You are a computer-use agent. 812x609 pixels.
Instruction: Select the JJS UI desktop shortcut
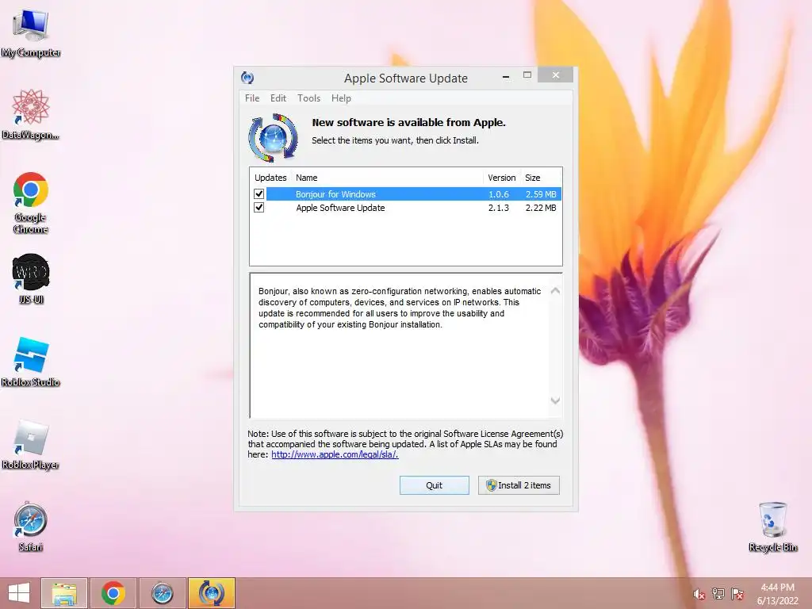(x=31, y=278)
